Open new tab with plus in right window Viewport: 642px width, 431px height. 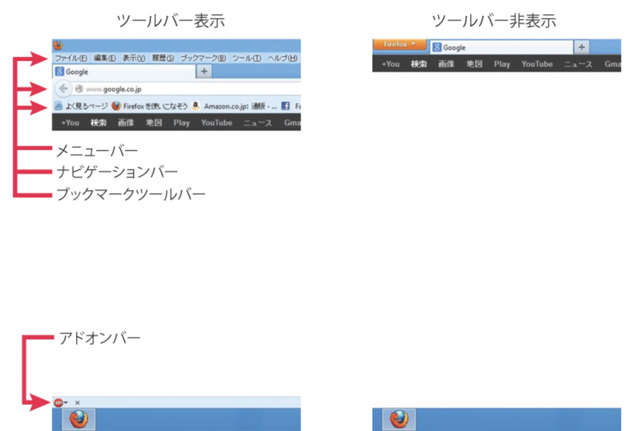[x=582, y=48]
